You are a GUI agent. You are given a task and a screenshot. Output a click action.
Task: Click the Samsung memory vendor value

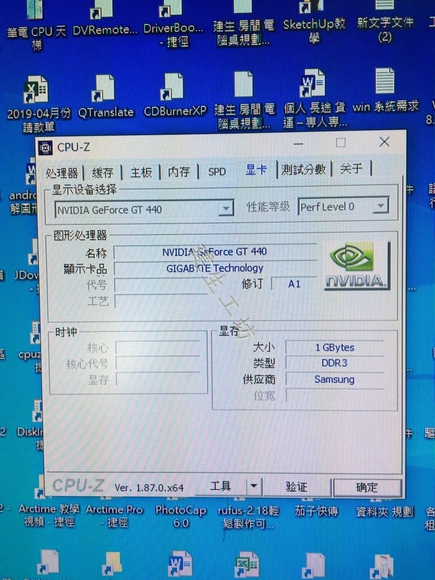(x=335, y=379)
